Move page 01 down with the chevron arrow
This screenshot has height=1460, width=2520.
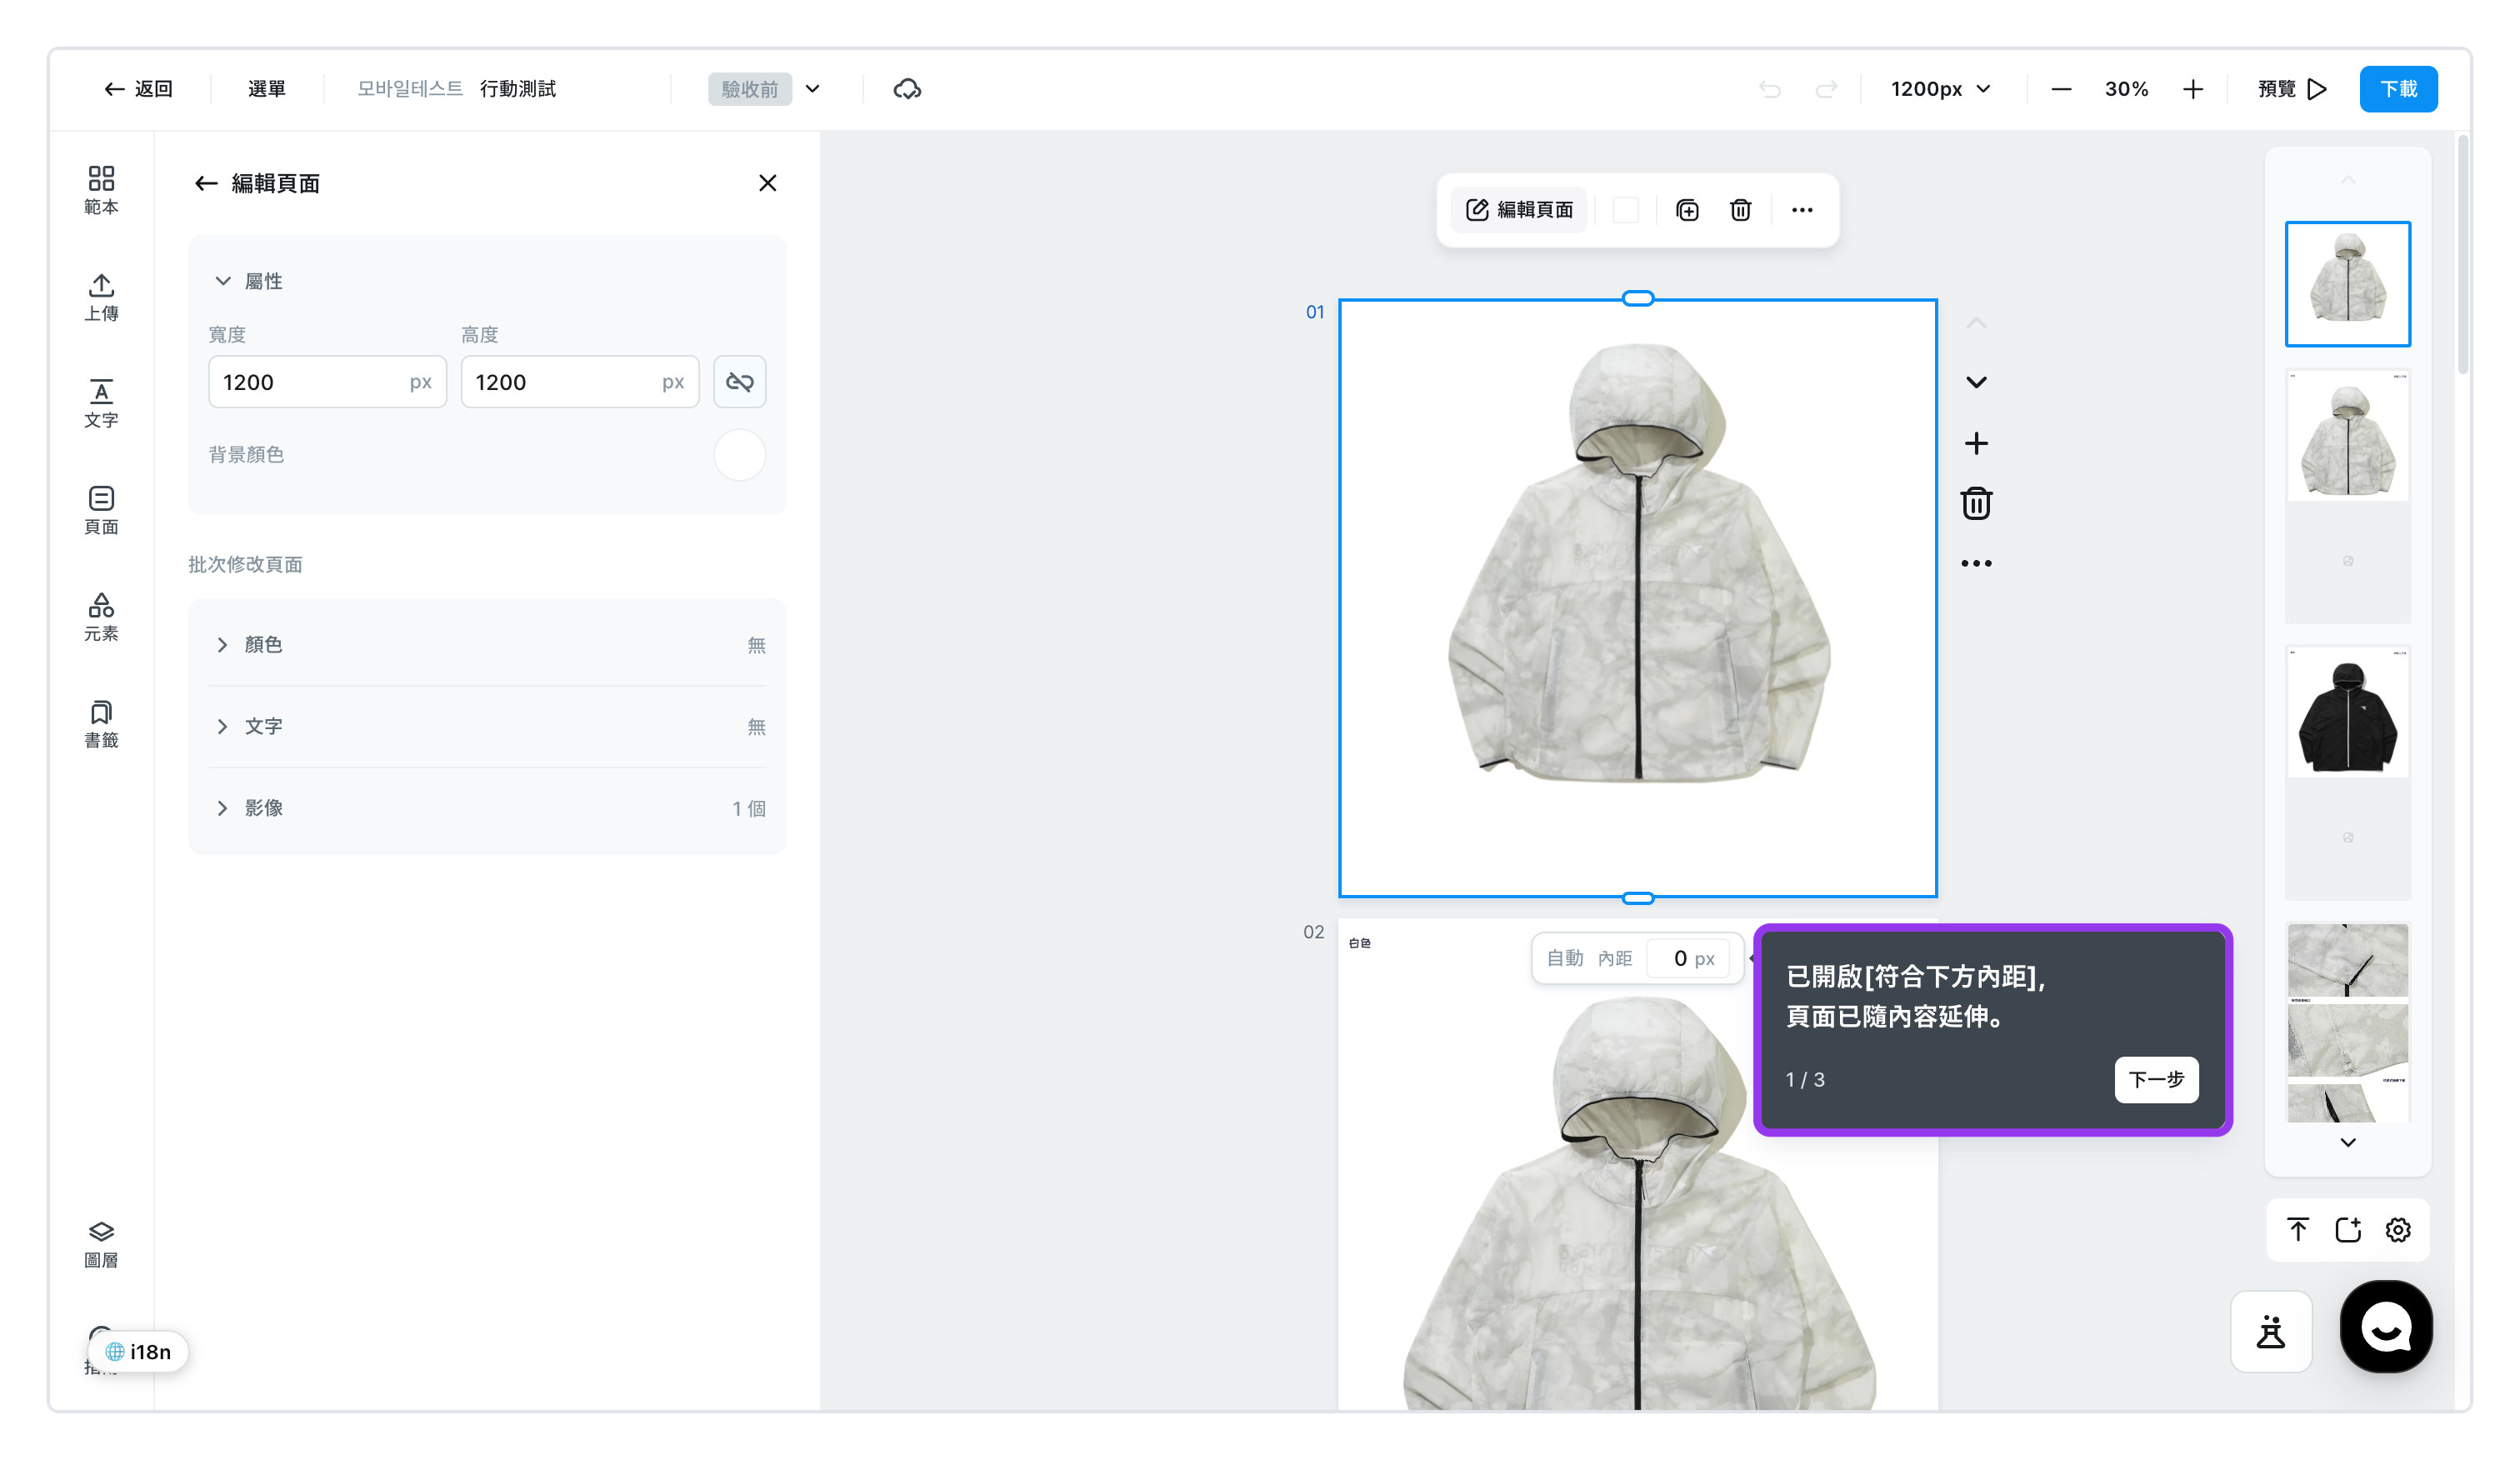pos(1976,382)
